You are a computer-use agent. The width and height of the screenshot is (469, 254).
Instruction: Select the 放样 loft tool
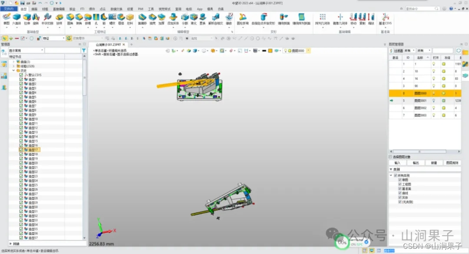(x=59, y=19)
